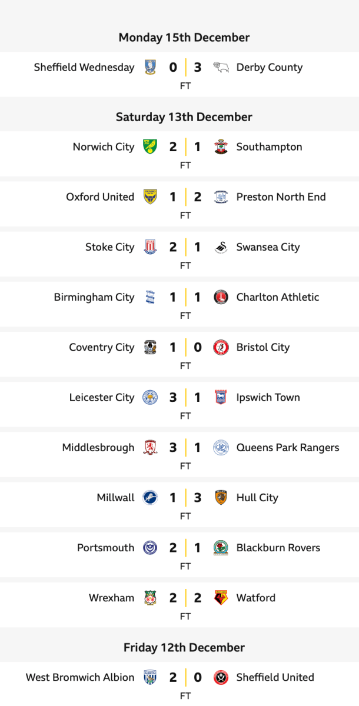Open the Birmingham City team link

click(x=94, y=297)
